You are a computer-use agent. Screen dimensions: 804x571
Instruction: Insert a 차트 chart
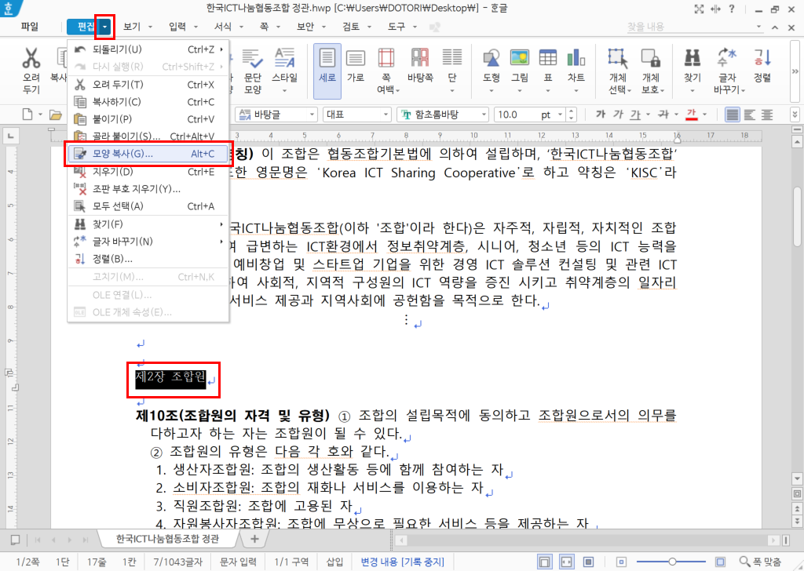576,71
